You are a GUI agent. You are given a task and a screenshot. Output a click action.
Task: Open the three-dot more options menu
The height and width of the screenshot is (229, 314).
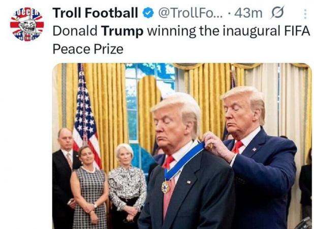tap(305, 14)
